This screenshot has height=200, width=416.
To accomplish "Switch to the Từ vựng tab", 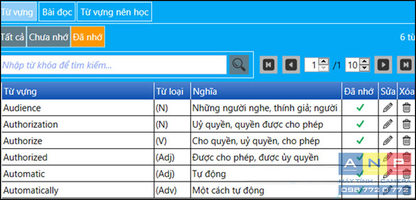I will click(x=18, y=12).
